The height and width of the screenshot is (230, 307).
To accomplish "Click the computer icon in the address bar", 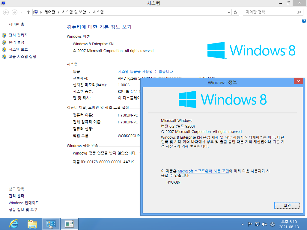I will pos(36,12).
